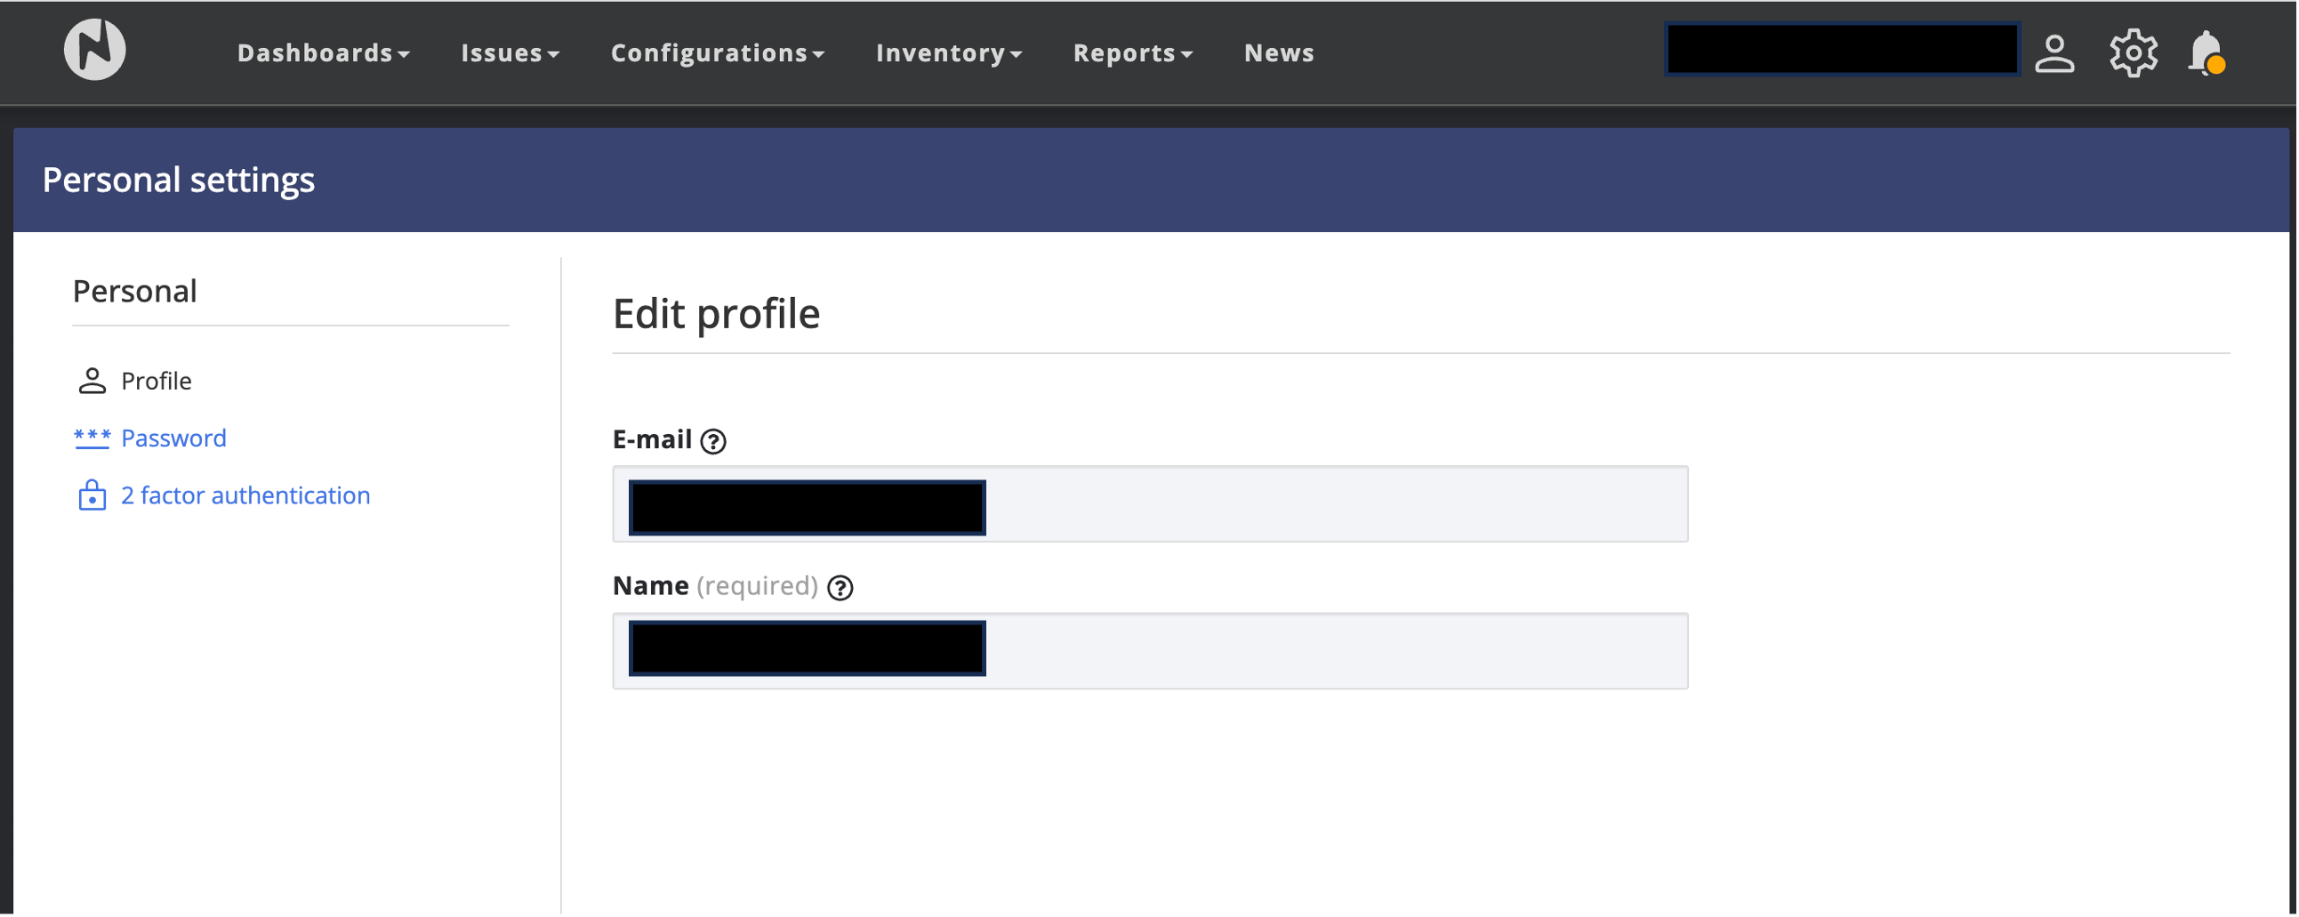
Task: Expand the Reports dropdown
Action: (1131, 52)
